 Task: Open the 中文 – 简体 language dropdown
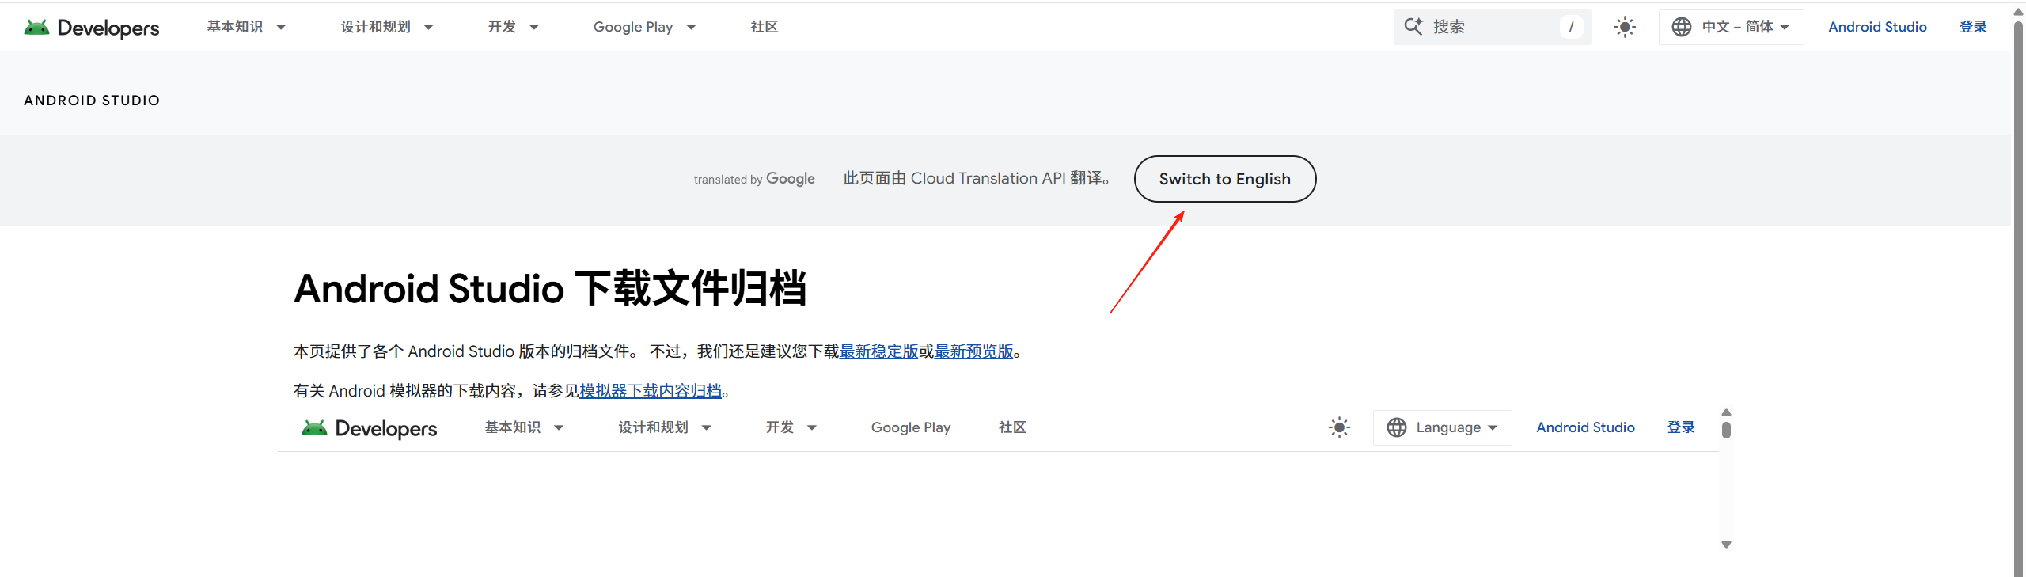(x=1731, y=27)
